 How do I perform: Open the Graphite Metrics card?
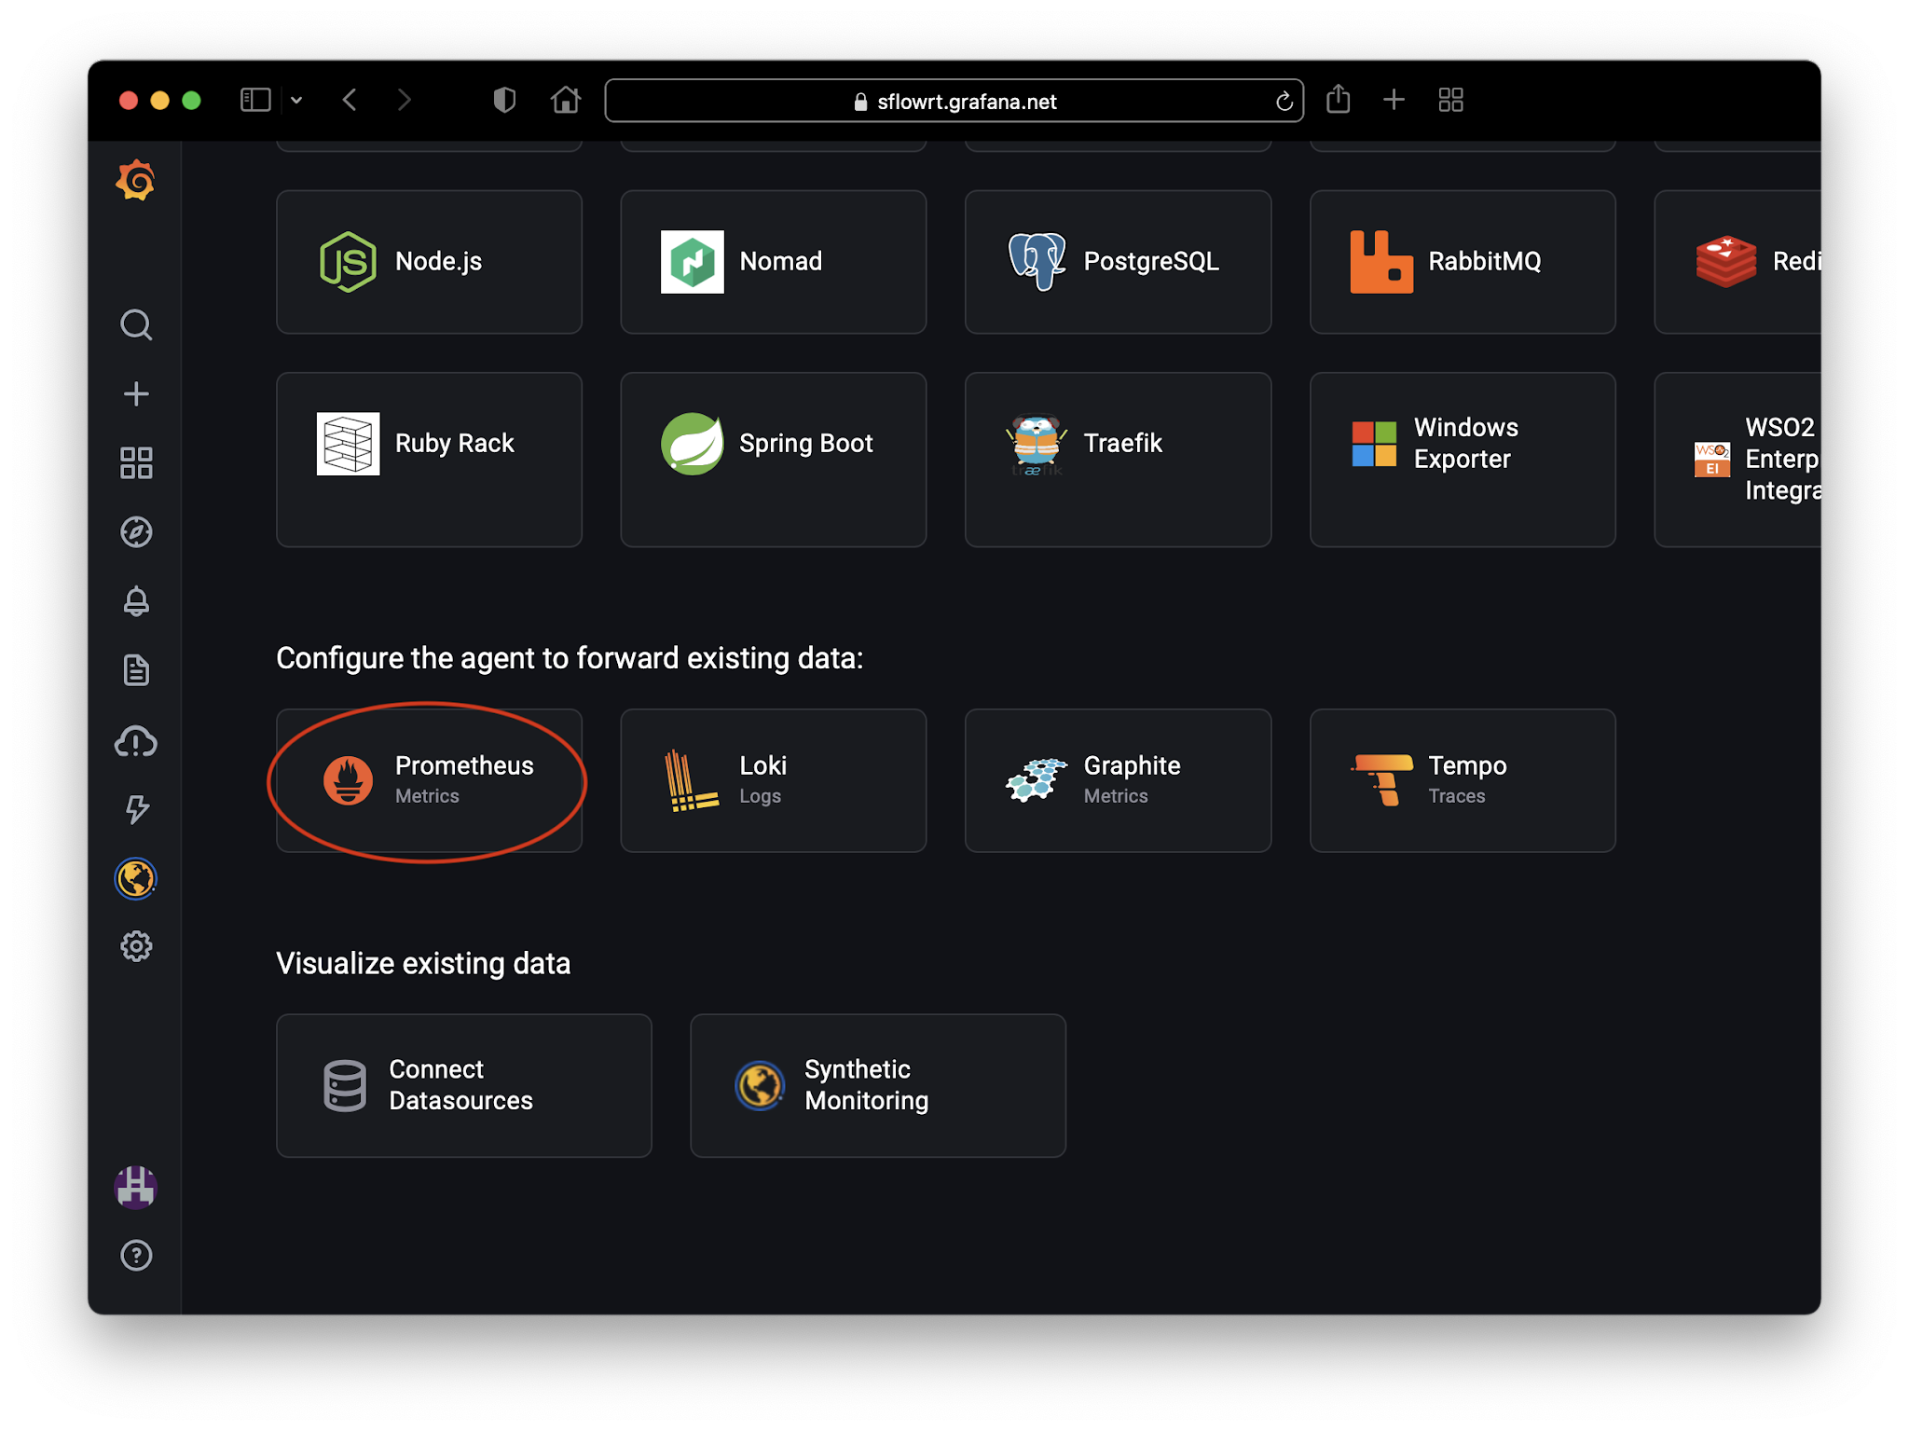[1118, 780]
